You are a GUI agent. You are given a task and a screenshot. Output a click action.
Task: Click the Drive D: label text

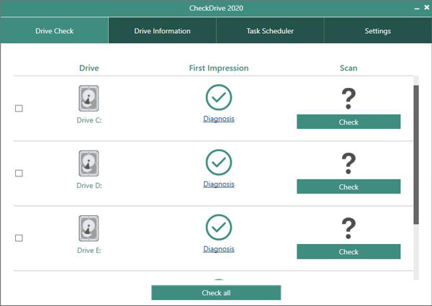[89, 186]
